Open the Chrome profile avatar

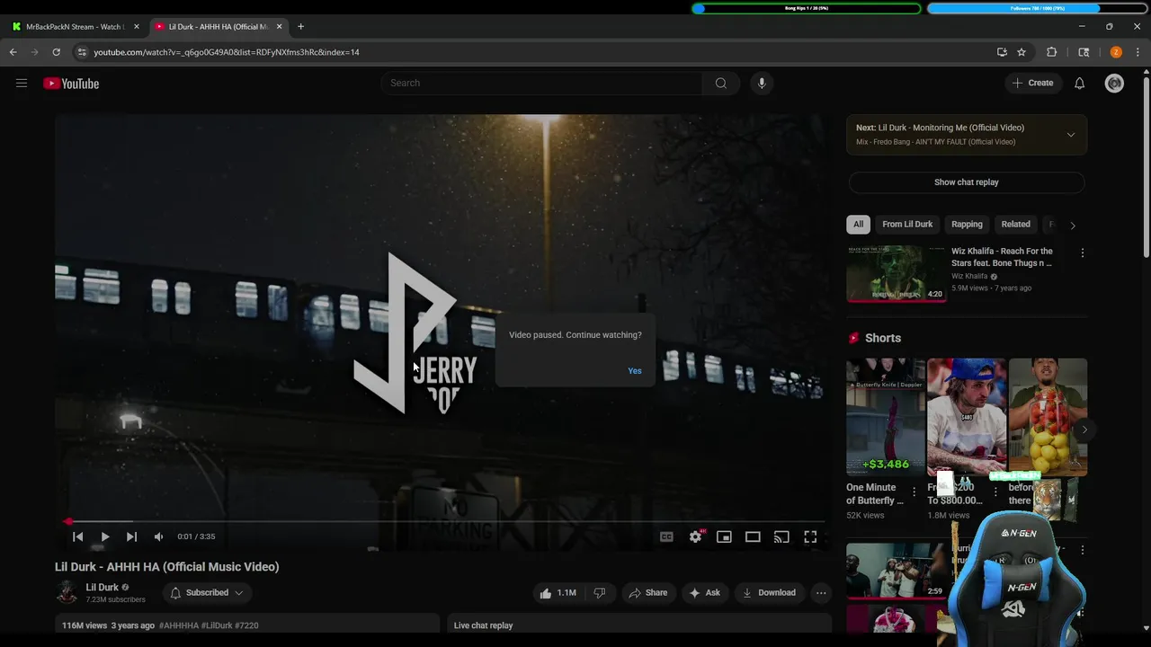[x=1116, y=52]
